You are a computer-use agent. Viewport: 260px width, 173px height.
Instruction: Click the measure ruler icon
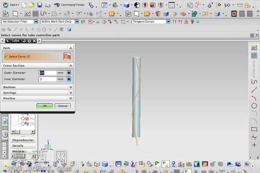pos(240,5)
